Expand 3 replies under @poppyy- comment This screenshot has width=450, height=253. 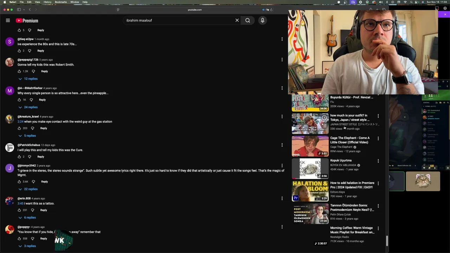pos(27,246)
